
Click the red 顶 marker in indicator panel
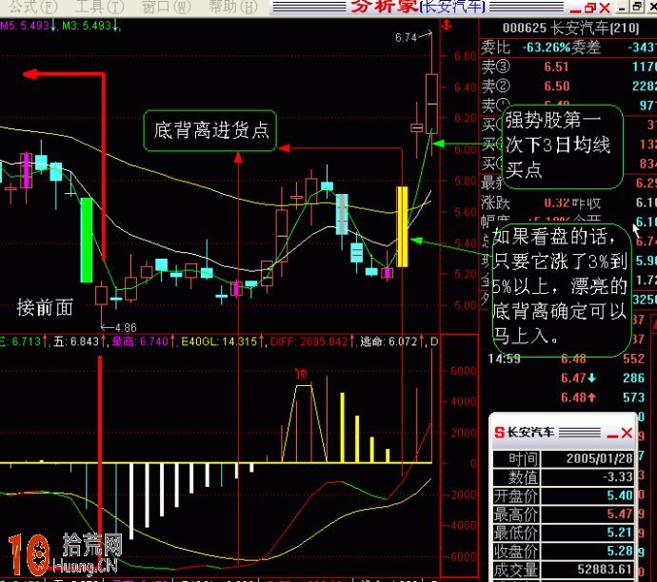pos(303,374)
